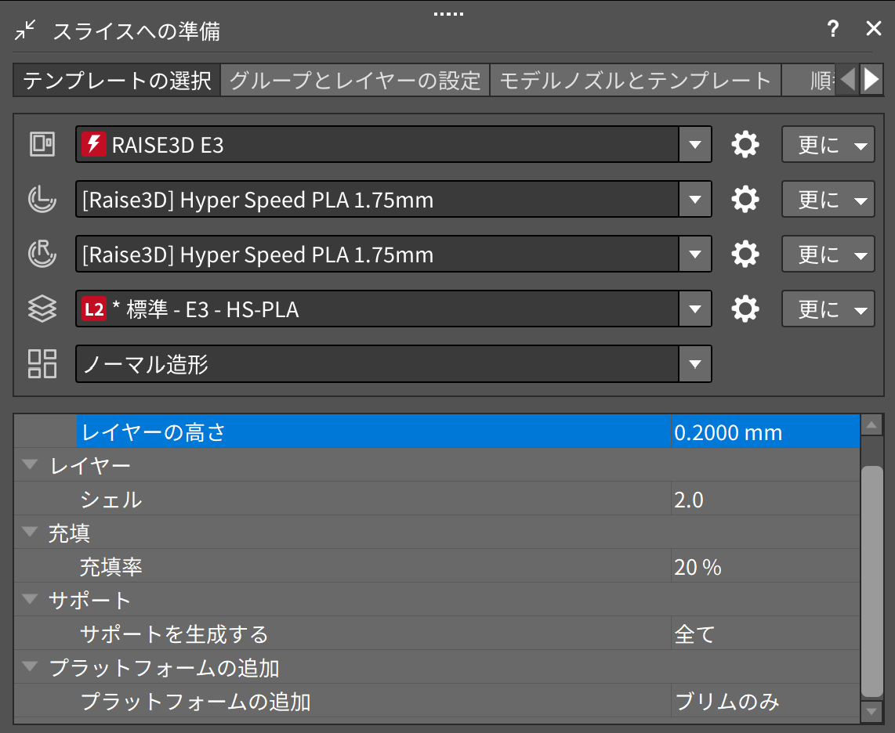Click the red lightning icon in the printer field
The height and width of the screenshot is (733, 895).
pos(93,144)
